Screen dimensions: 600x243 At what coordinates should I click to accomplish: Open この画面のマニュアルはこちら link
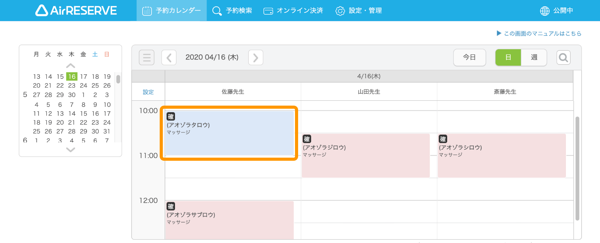(539, 33)
